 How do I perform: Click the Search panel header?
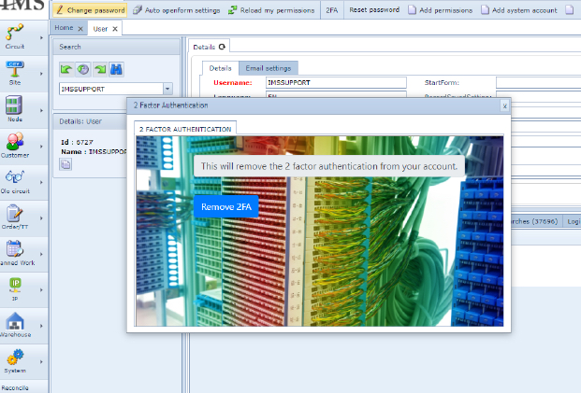coord(116,47)
